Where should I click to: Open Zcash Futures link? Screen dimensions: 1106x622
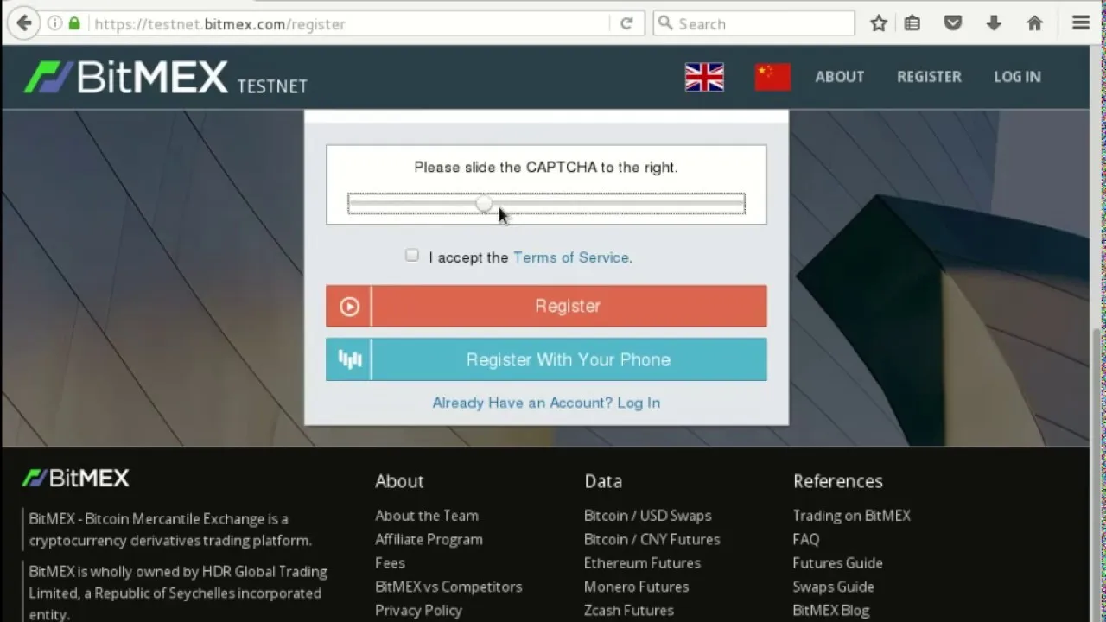click(629, 610)
